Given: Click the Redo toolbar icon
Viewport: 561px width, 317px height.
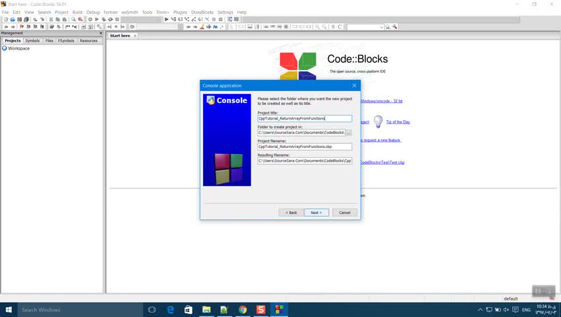Looking at the screenshot, I should point(42,19).
